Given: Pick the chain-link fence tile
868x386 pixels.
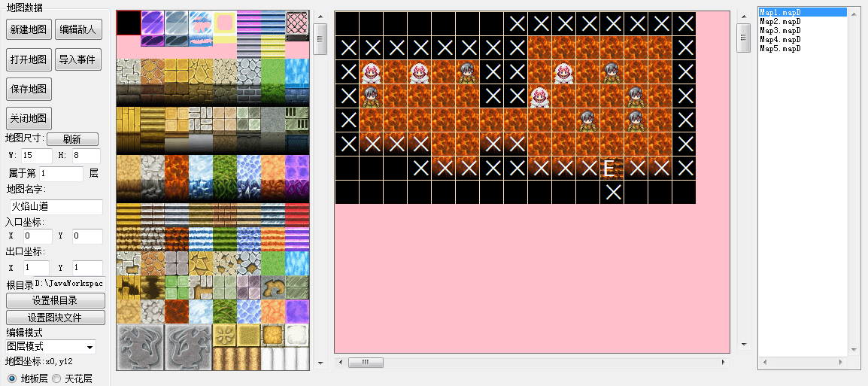Looking at the screenshot, I should pos(296,26).
